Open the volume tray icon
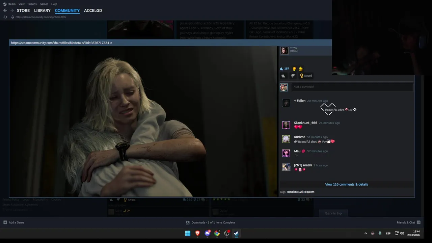This screenshot has height=243, width=432. [x=402, y=233]
